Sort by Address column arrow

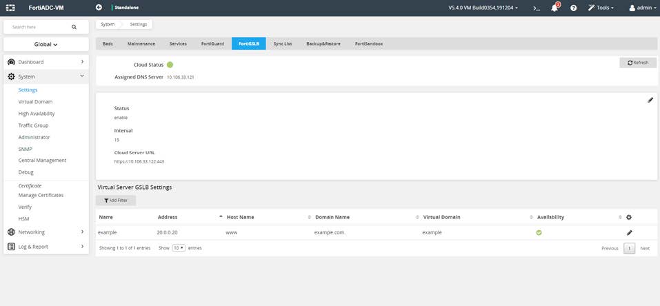(x=221, y=217)
